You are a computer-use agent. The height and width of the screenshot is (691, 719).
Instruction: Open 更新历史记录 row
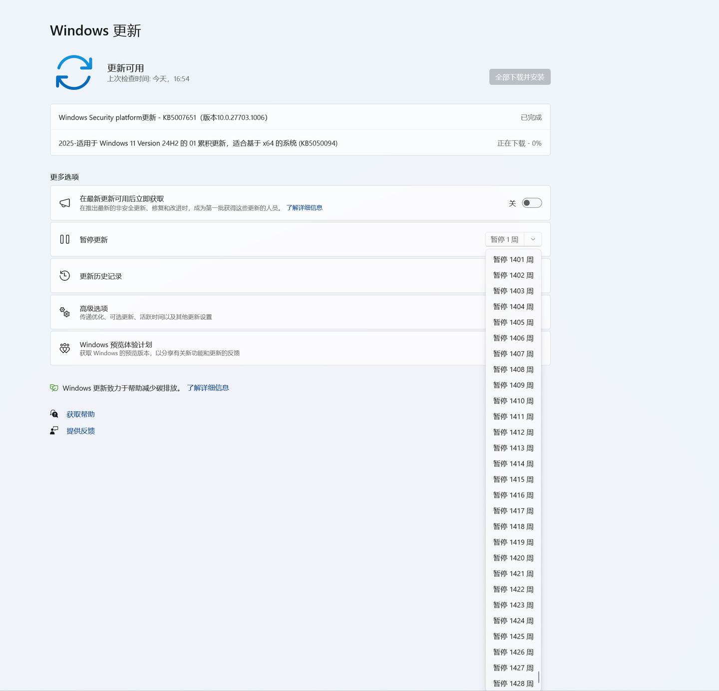pos(300,276)
